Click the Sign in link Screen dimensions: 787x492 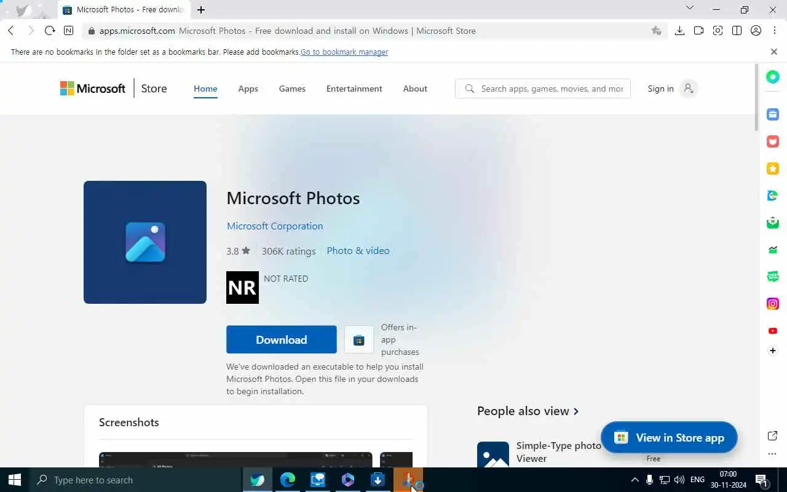[x=660, y=89]
